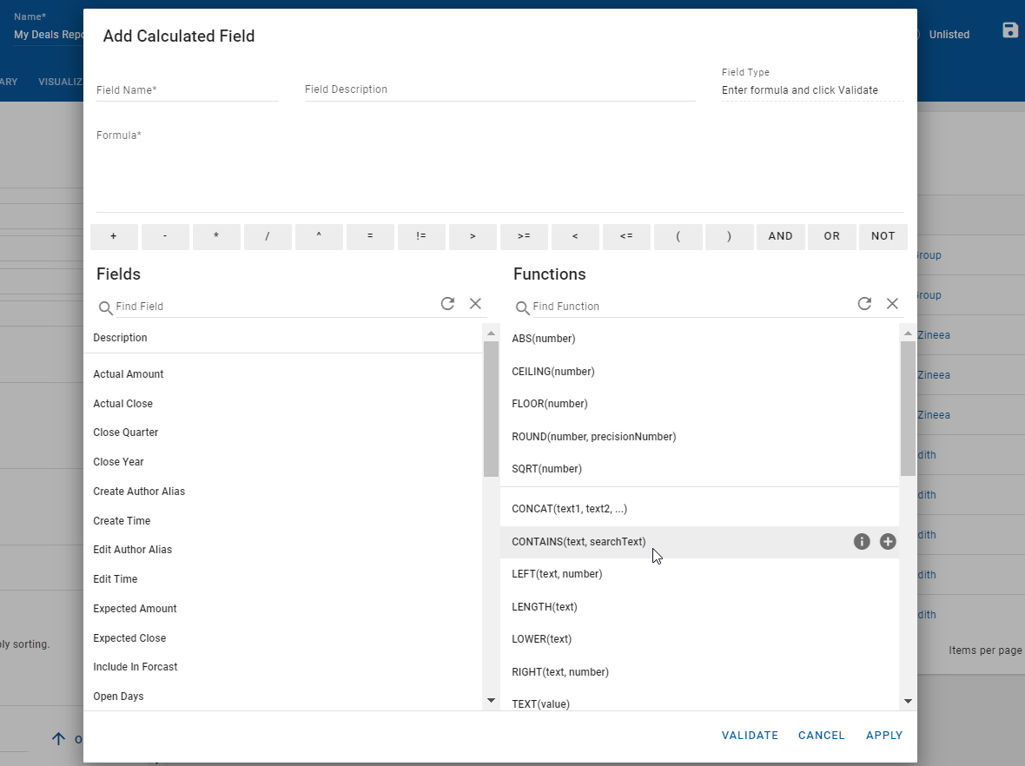Click the save icon in header
1025x766 pixels.
[1010, 30]
